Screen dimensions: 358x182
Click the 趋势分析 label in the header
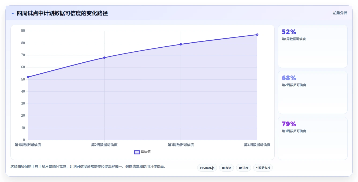[340, 13]
